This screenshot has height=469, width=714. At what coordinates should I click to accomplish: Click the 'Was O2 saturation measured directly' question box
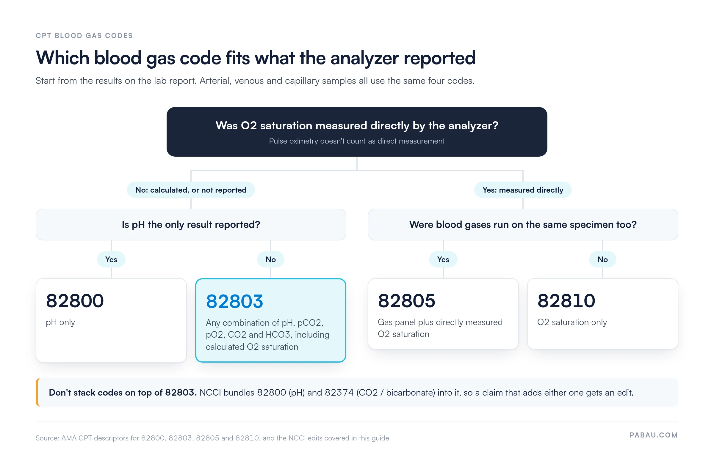tap(357, 132)
